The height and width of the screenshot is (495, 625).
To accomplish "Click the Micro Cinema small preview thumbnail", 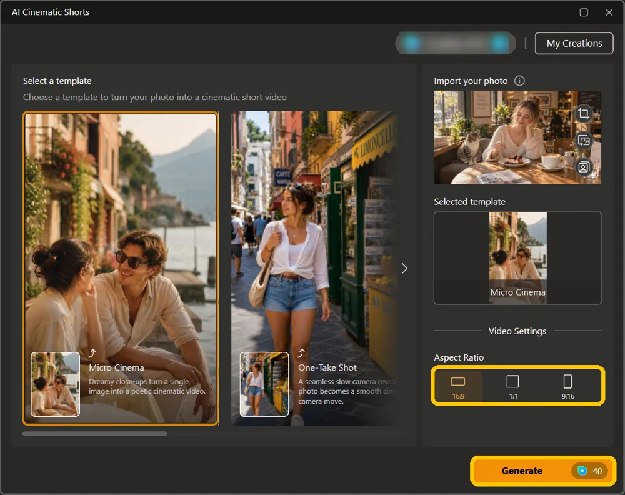I will [x=55, y=384].
